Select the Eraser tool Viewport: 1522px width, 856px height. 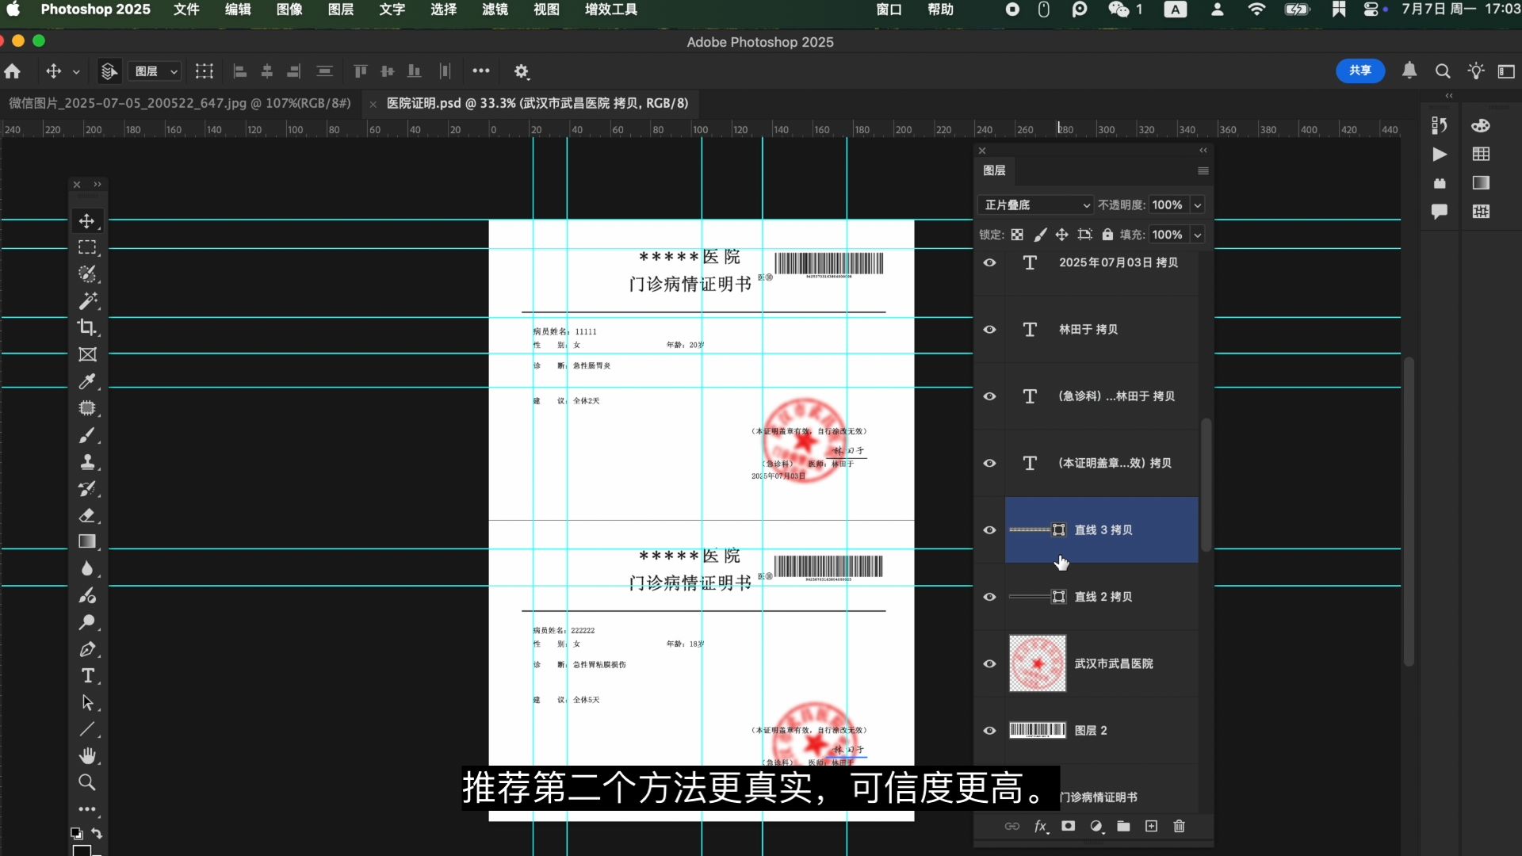pyautogui.click(x=87, y=515)
